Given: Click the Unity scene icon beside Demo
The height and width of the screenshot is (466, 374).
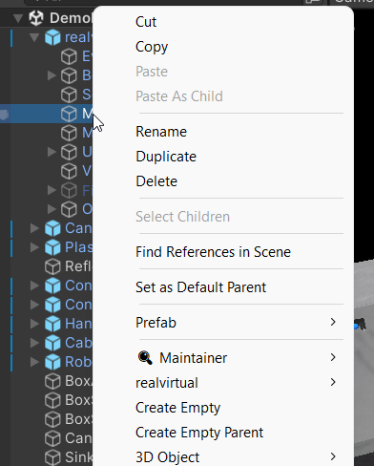Looking at the screenshot, I should click(x=36, y=18).
